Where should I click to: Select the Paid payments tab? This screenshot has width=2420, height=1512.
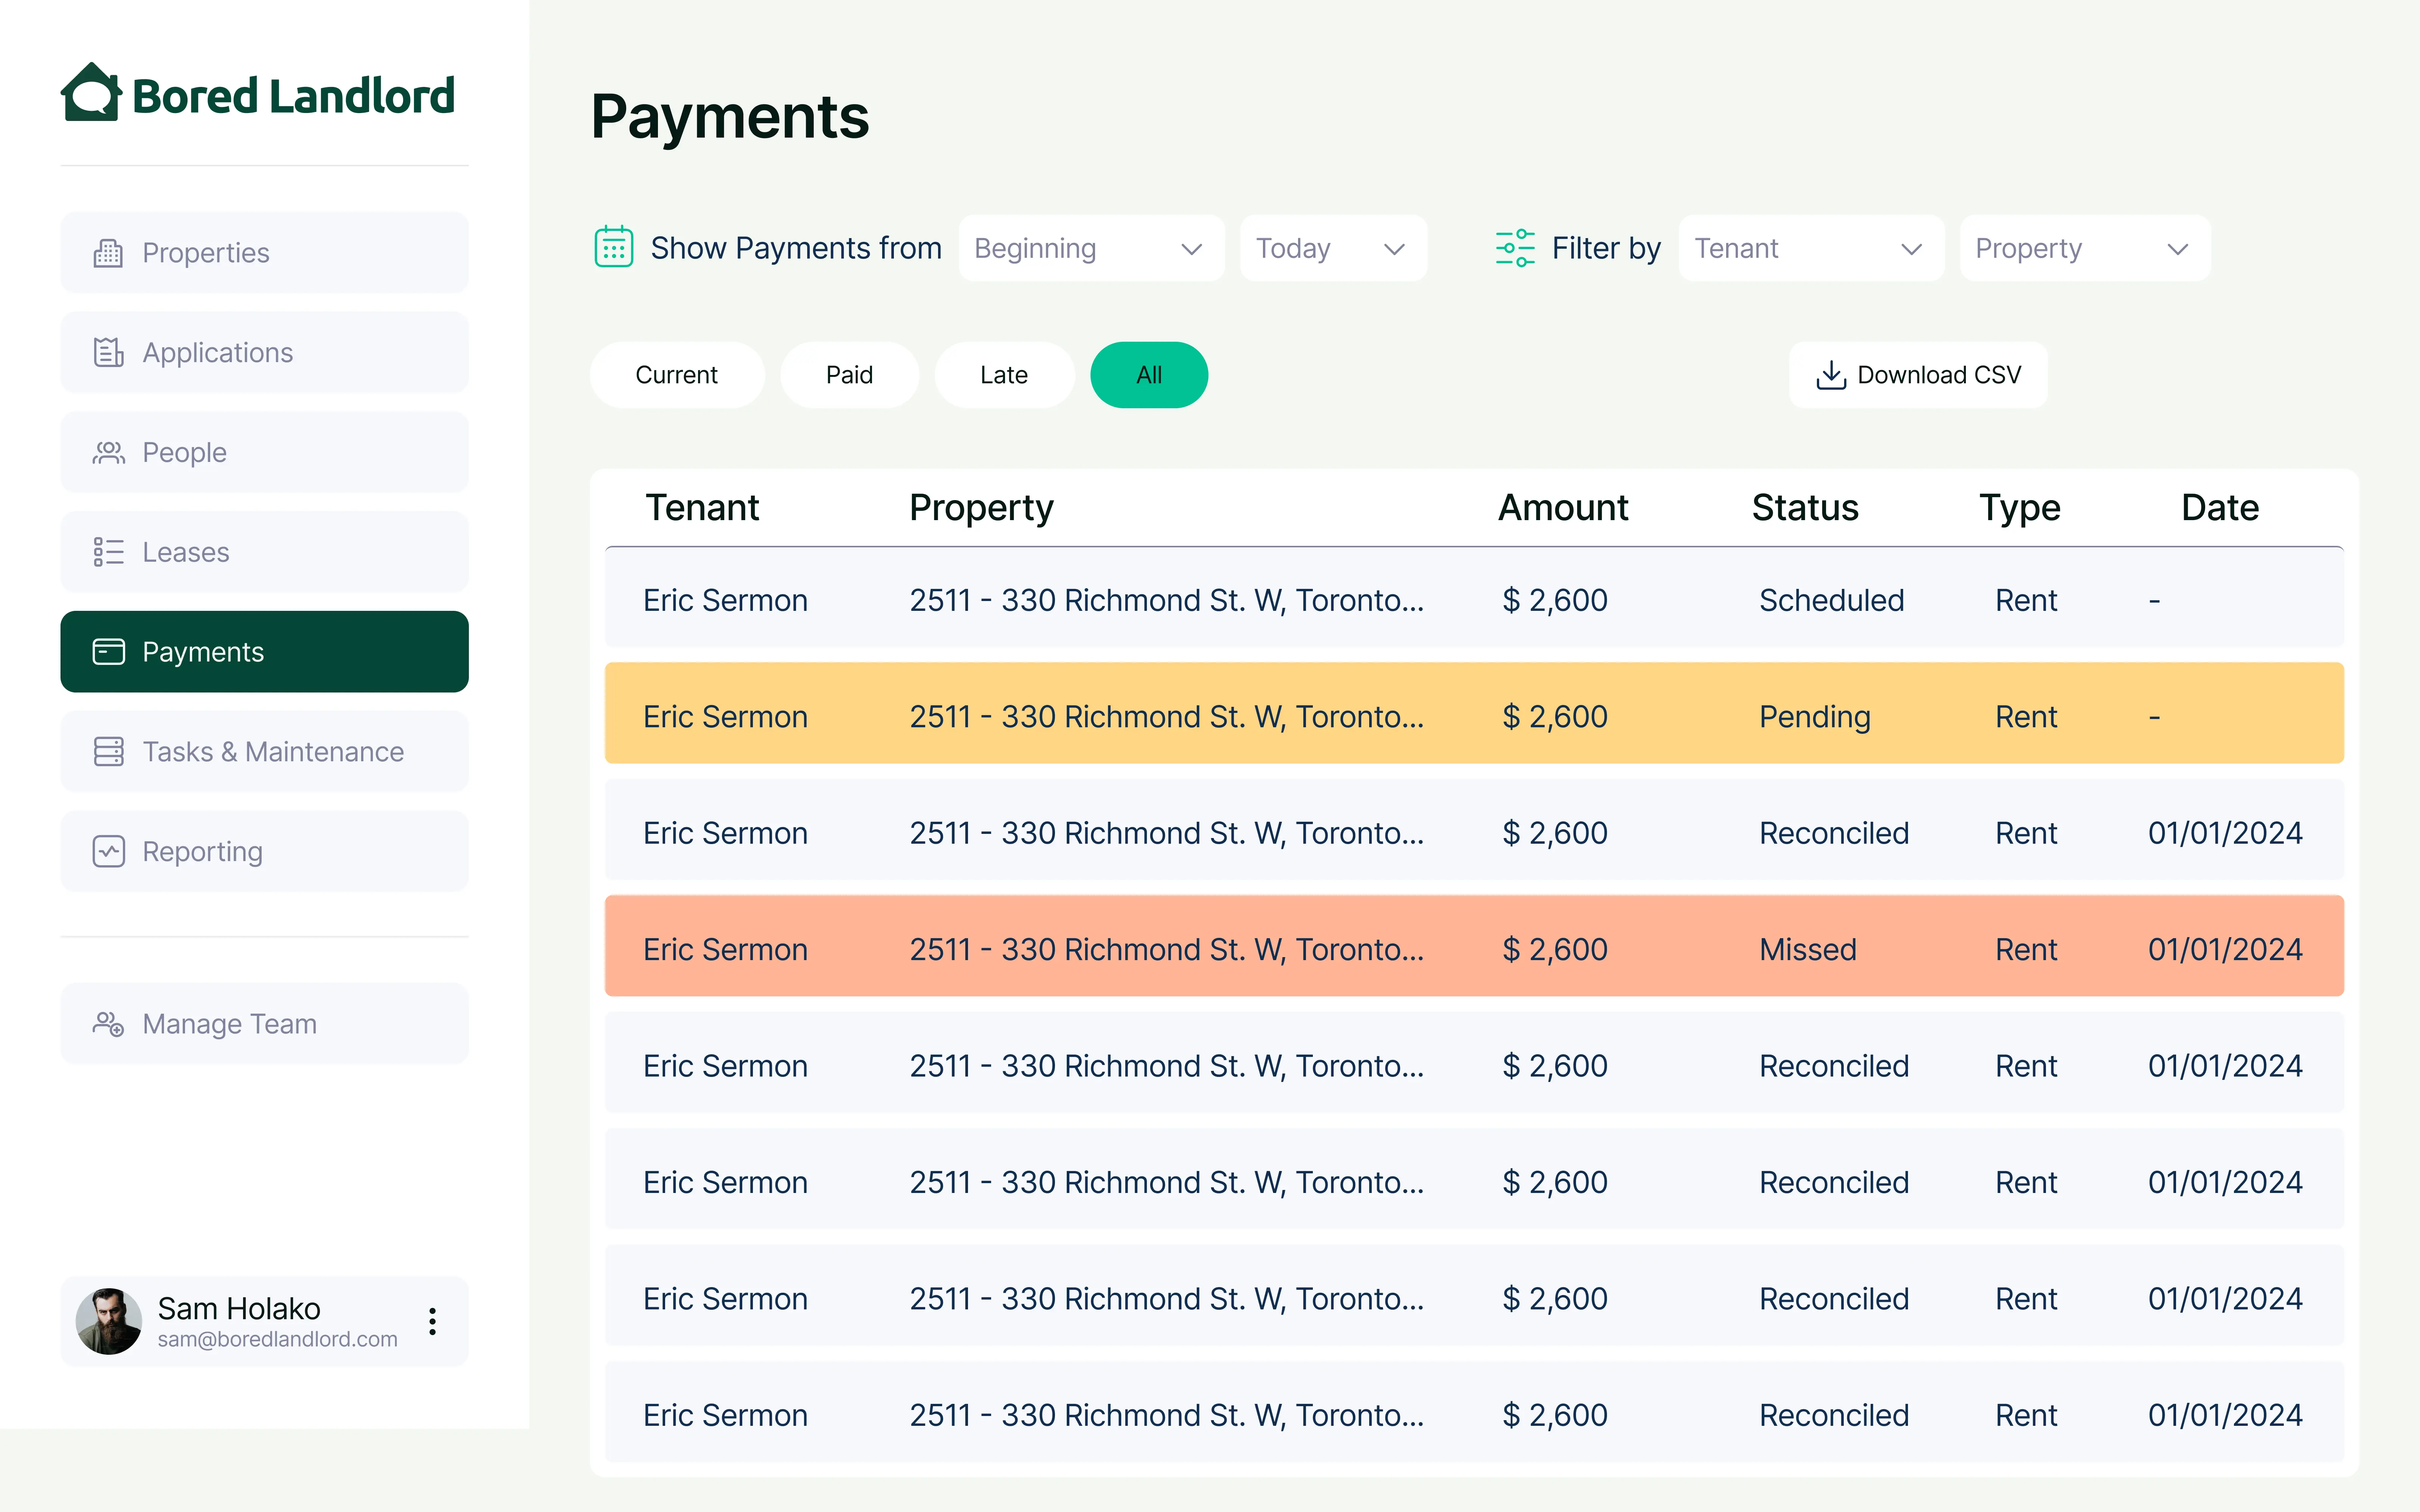point(849,375)
